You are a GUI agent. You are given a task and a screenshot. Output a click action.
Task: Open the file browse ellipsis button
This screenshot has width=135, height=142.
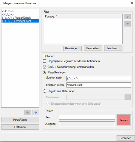click(128, 97)
